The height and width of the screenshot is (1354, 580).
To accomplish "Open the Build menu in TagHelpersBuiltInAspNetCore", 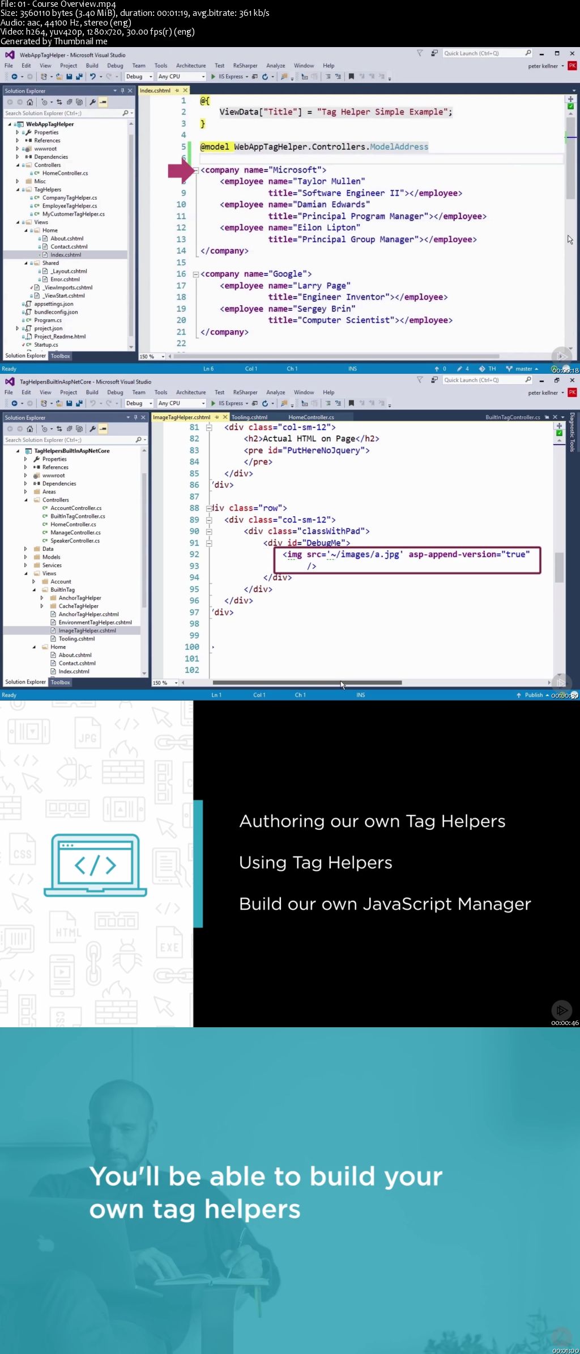I will [92, 393].
